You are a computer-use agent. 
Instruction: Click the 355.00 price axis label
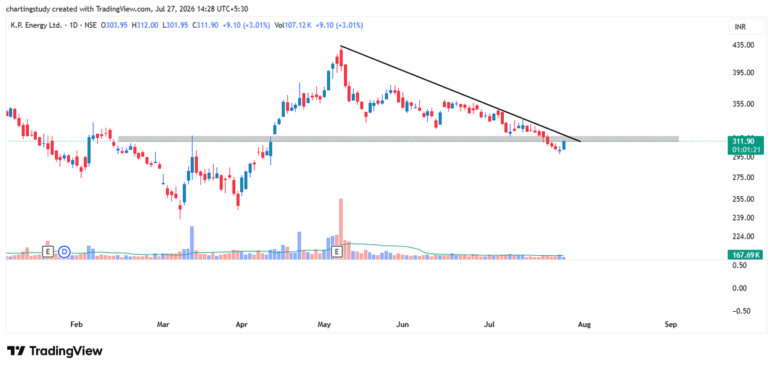tap(743, 104)
